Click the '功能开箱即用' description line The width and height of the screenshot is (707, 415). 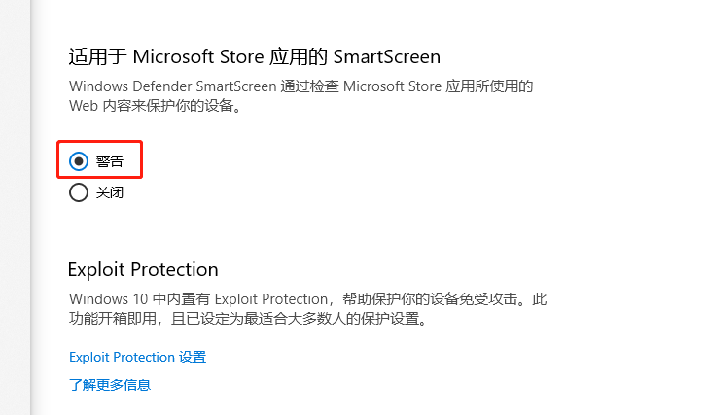tap(248, 319)
